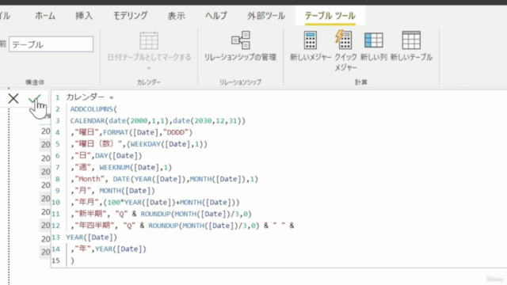
Task: Commit the formula with the checkmark icon
Action: tap(34, 98)
